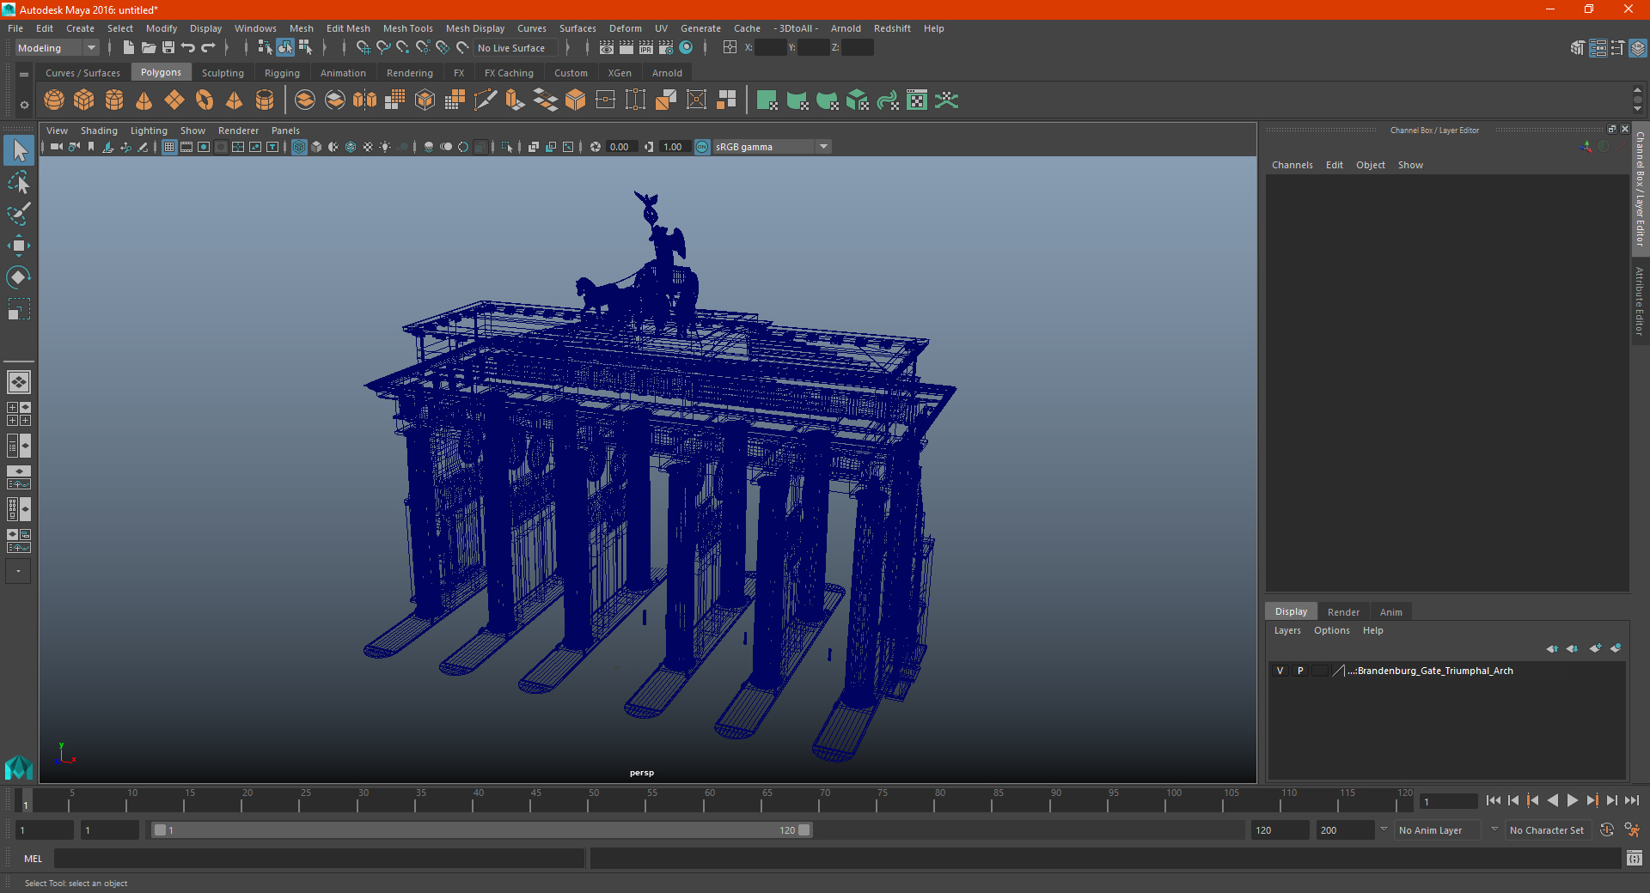Create a new empty display layer

pyautogui.click(x=1596, y=648)
